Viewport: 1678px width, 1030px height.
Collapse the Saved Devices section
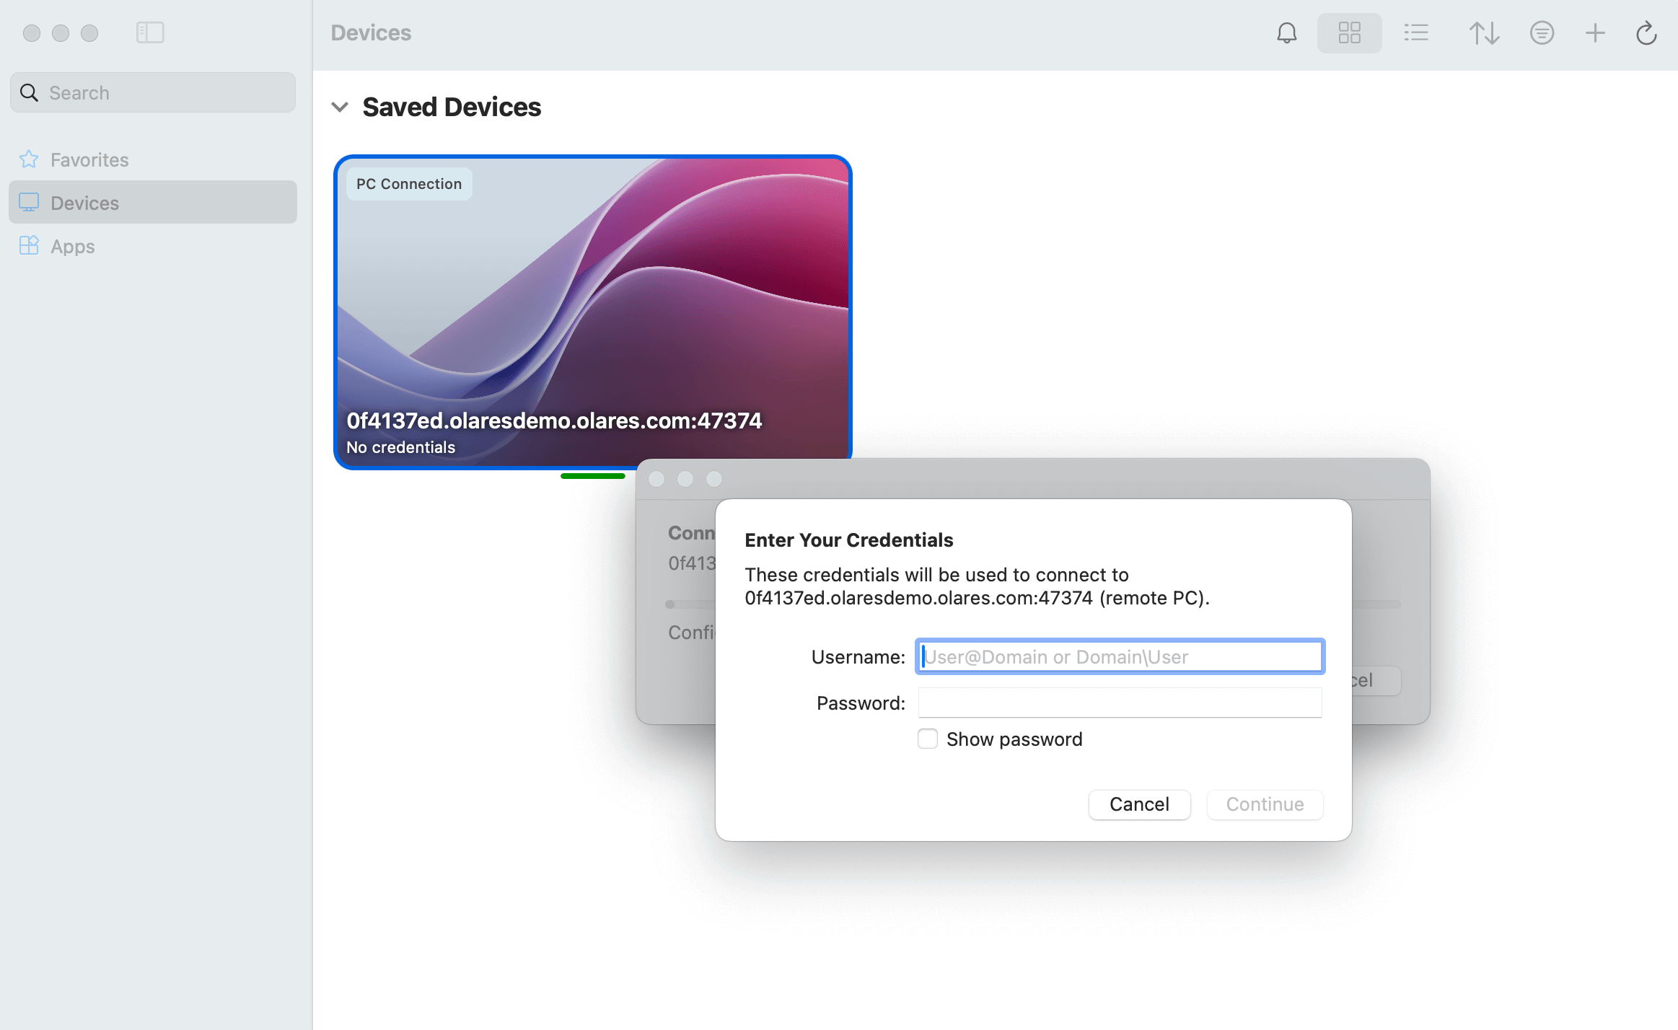[340, 107]
